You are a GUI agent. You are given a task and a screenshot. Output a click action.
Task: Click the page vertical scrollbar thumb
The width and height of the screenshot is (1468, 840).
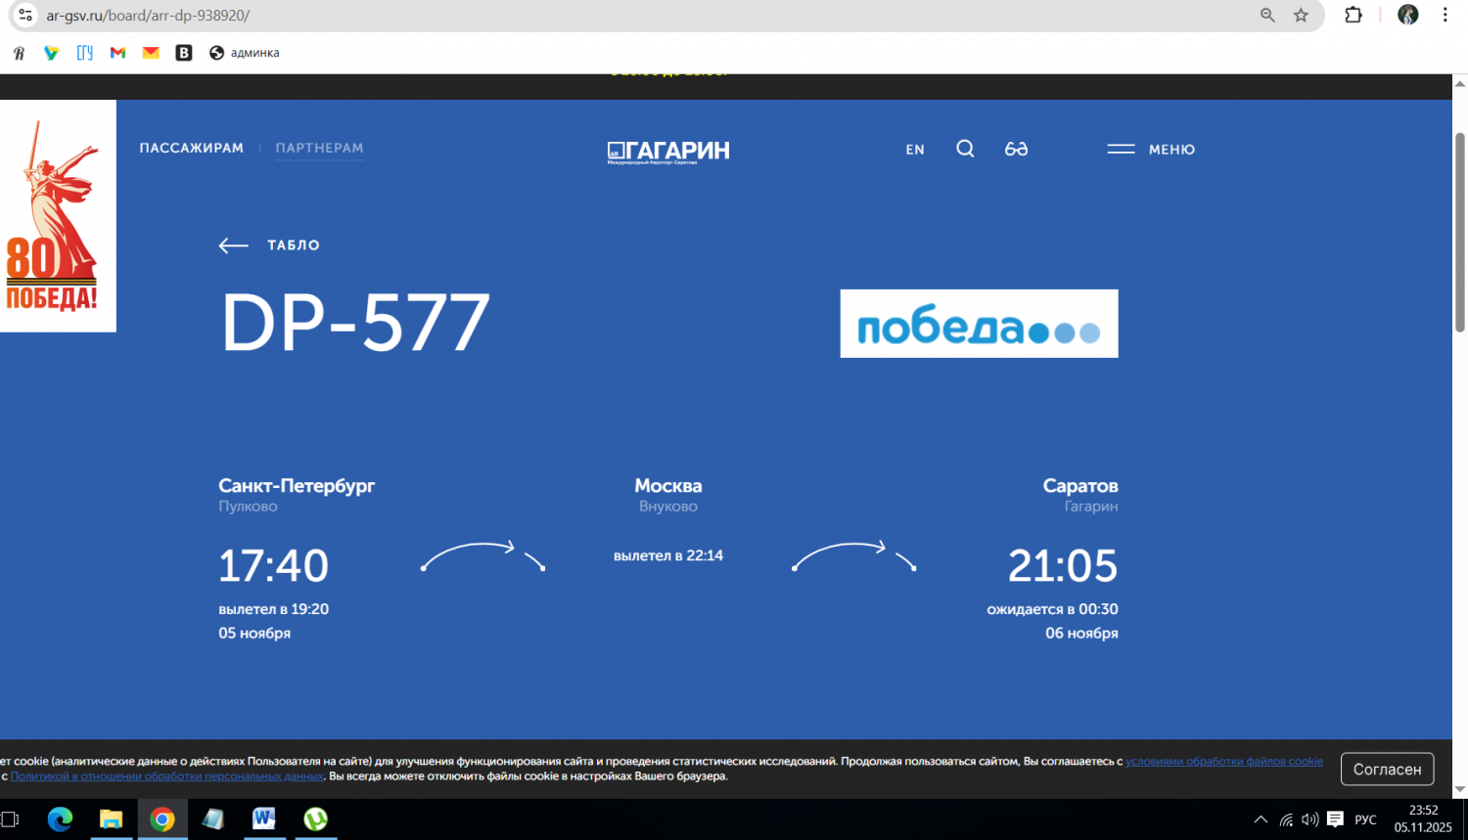[1460, 235]
